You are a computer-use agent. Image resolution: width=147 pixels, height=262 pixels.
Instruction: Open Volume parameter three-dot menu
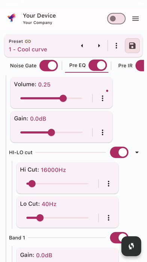(102, 98)
